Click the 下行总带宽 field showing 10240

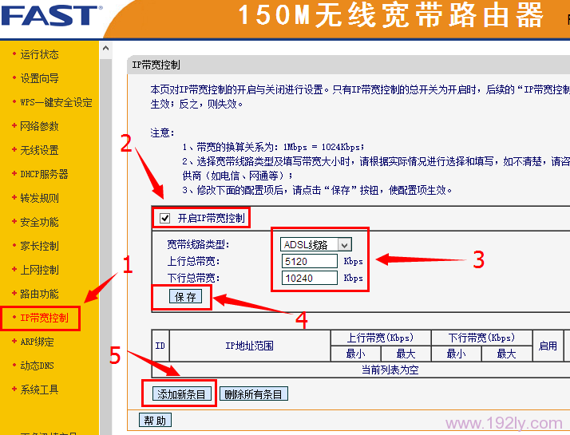[310, 278]
